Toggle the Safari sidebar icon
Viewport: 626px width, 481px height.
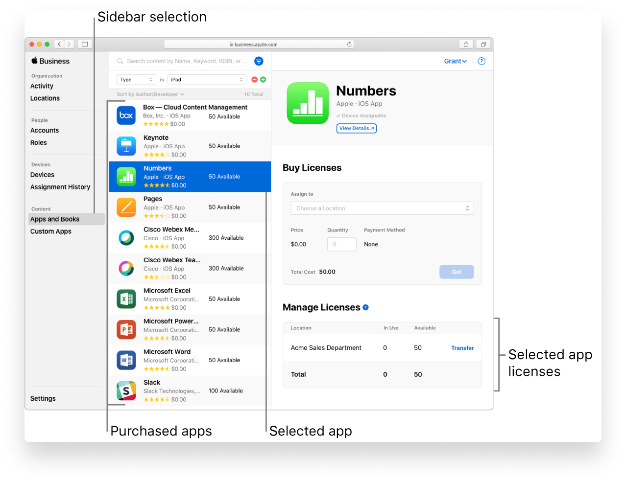(x=85, y=45)
